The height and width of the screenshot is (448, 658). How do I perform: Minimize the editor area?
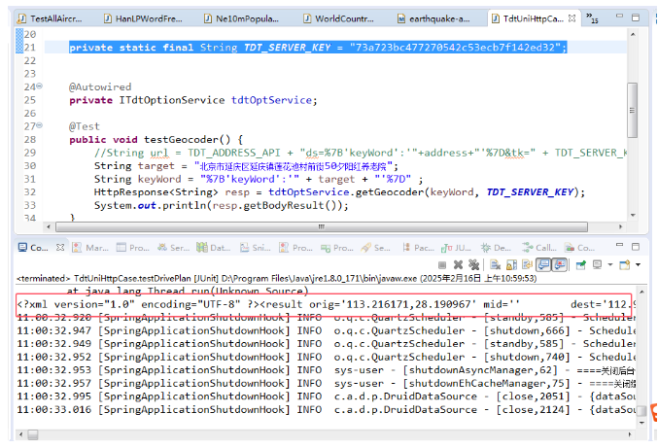tap(619, 16)
